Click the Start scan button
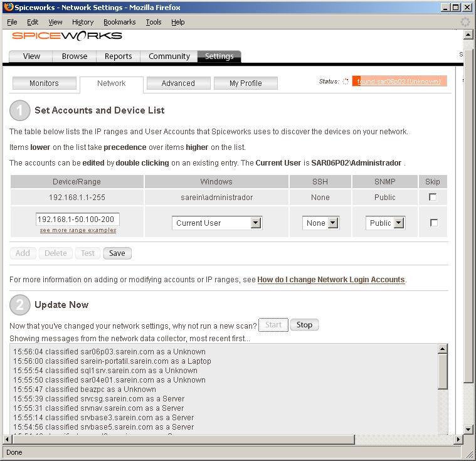 coord(273,325)
